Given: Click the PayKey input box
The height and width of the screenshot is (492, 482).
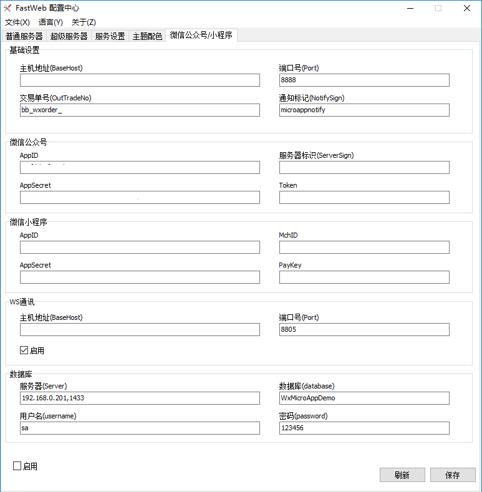Looking at the screenshot, I should coord(364,277).
